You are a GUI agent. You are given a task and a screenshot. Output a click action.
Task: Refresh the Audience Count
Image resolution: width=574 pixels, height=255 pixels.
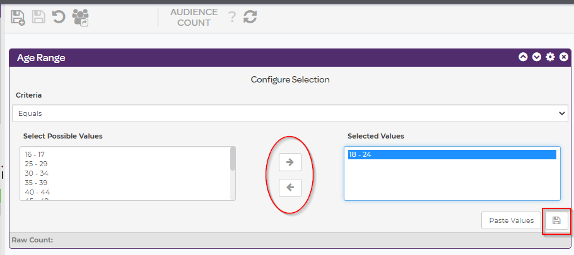point(250,17)
